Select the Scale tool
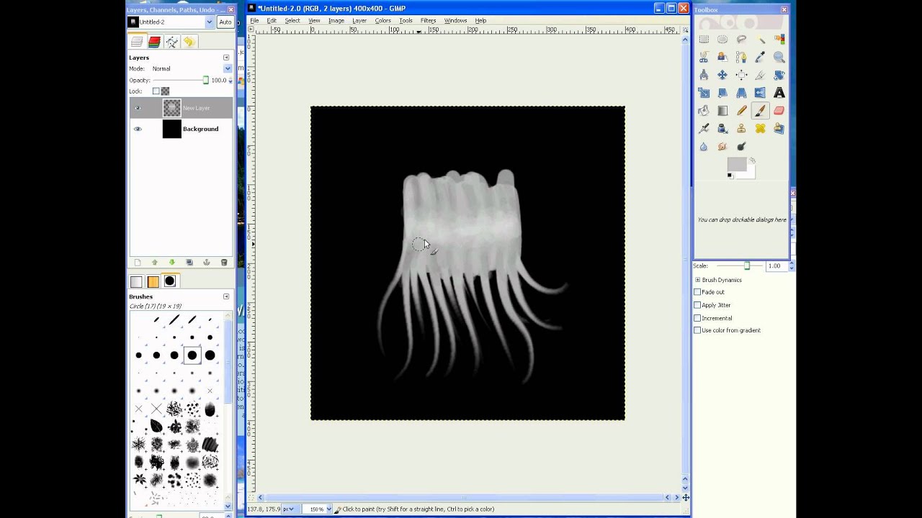The image size is (922, 518). (x=704, y=93)
